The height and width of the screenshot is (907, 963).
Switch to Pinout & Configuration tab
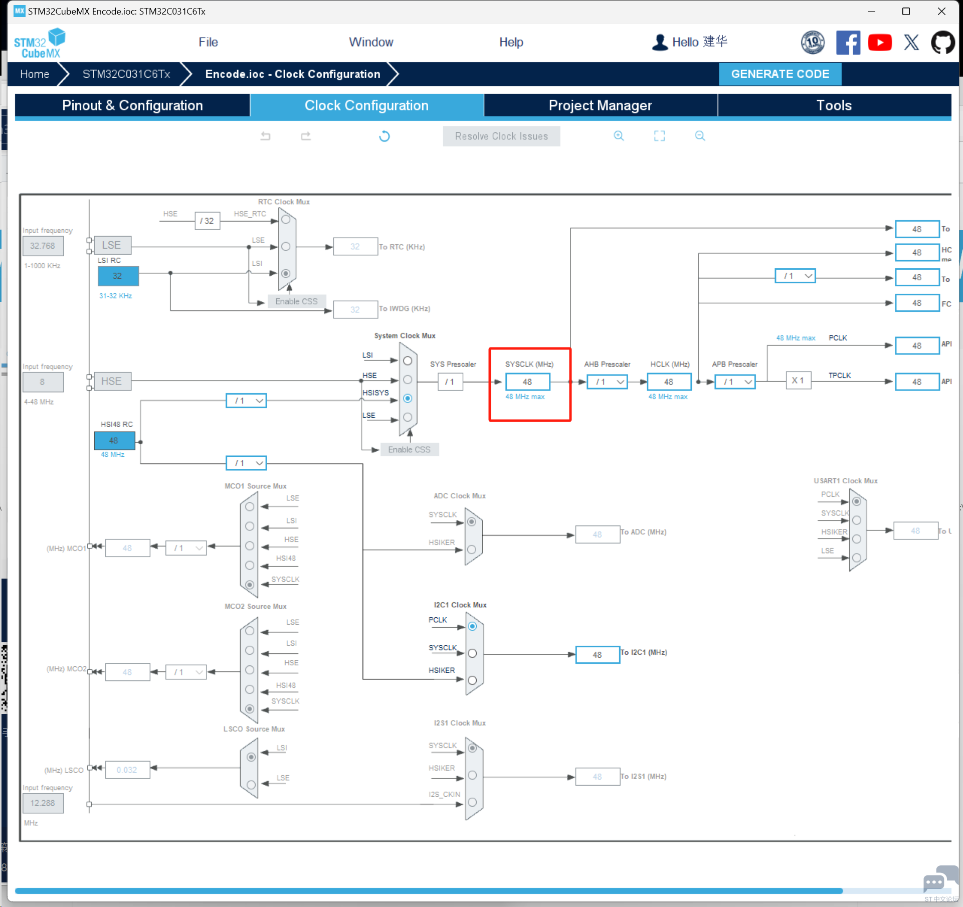[x=132, y=105]
